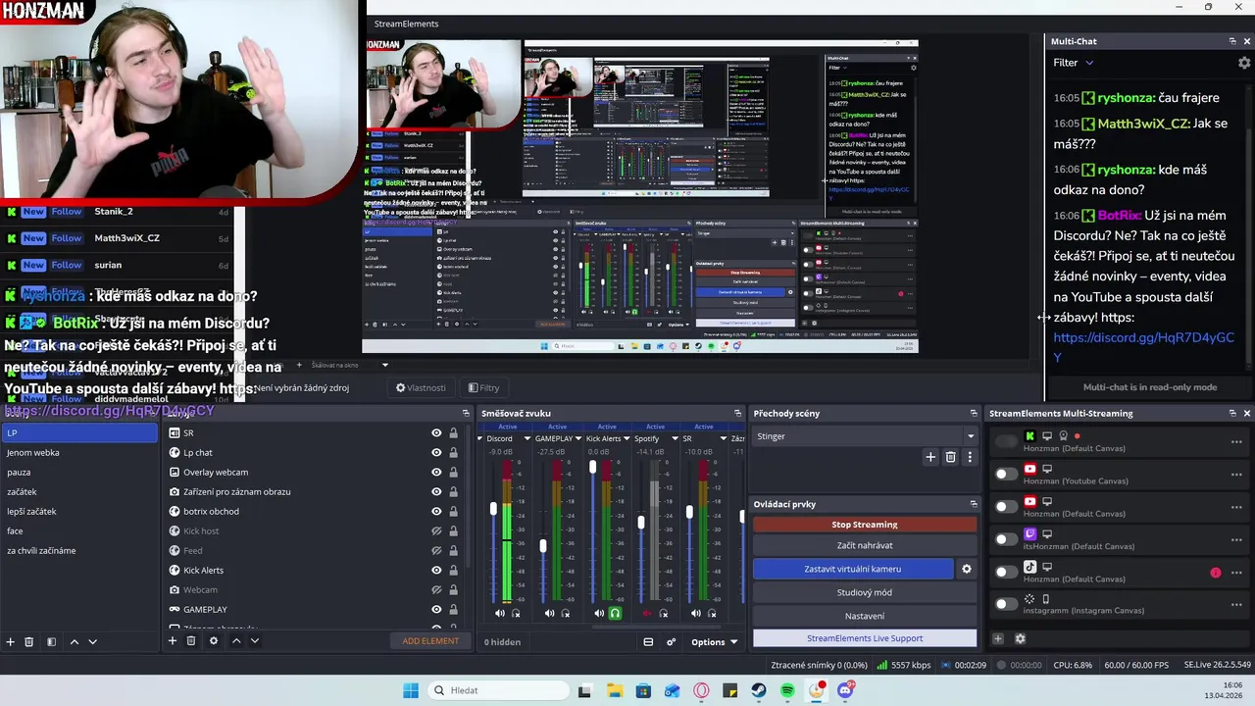Open the Opera GX taskbar icon

pos(701,690)
